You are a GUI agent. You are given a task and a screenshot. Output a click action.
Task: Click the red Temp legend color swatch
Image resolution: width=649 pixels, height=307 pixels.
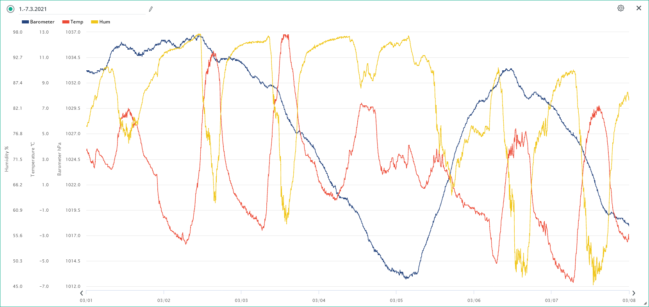66,22
